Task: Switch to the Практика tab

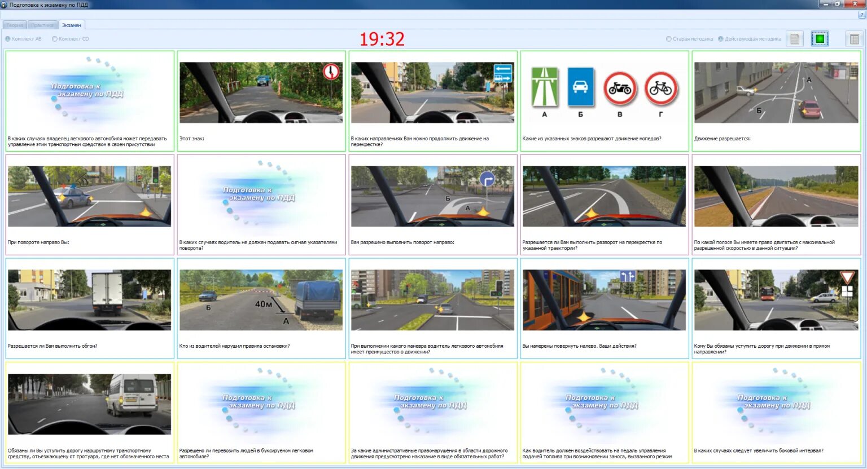Action: (42, 25)
